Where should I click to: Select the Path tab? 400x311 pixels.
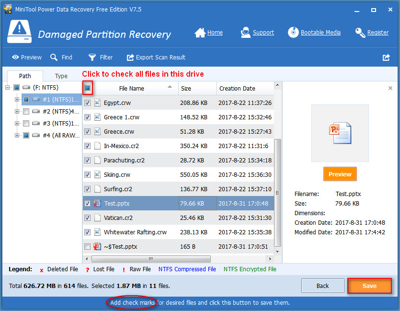pos(25,76)
